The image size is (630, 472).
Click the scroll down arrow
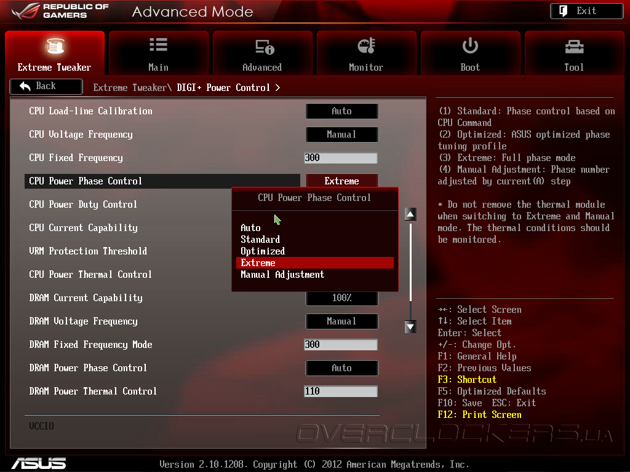(410, 327)
